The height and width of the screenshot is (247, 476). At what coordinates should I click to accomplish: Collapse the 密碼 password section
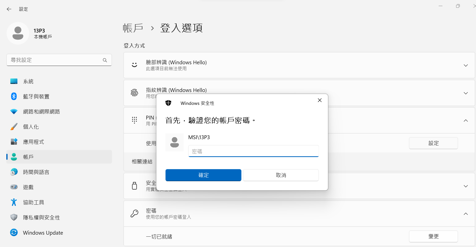(466, 214)
